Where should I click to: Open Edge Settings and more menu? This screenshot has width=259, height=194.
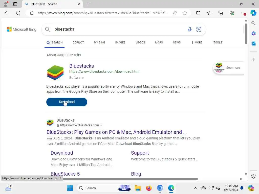(x=243, y=13)
